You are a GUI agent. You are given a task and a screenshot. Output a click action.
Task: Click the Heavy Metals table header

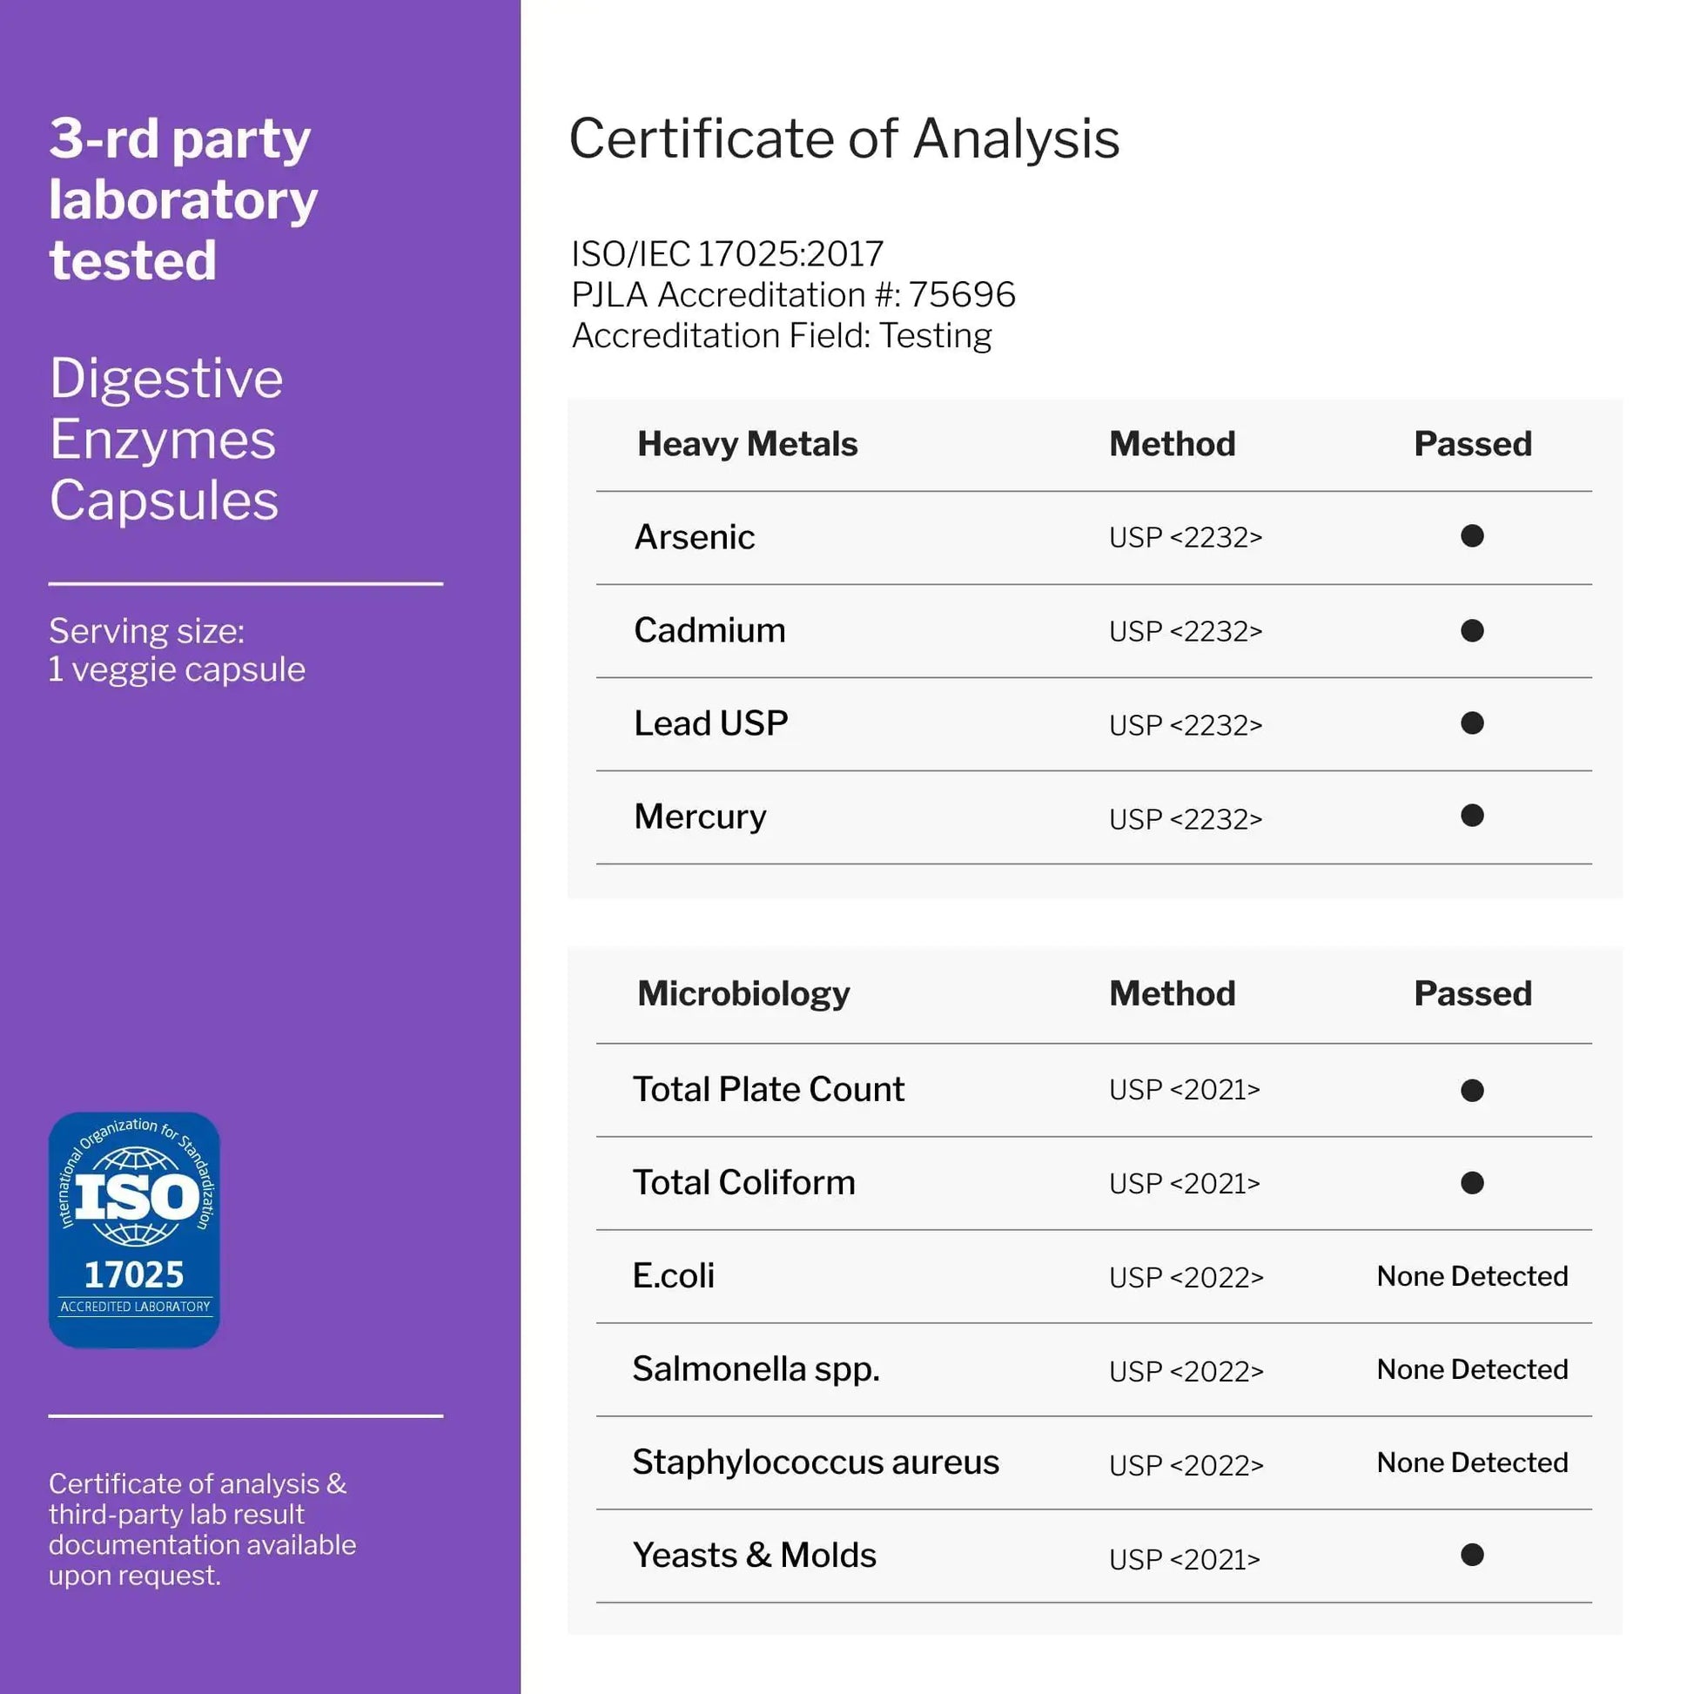click(747, 444)
